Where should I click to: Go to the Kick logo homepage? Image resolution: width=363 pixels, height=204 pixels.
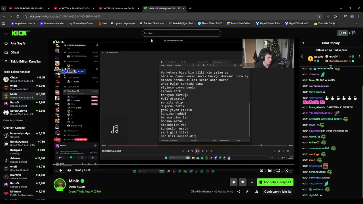(x=21, y=33)
